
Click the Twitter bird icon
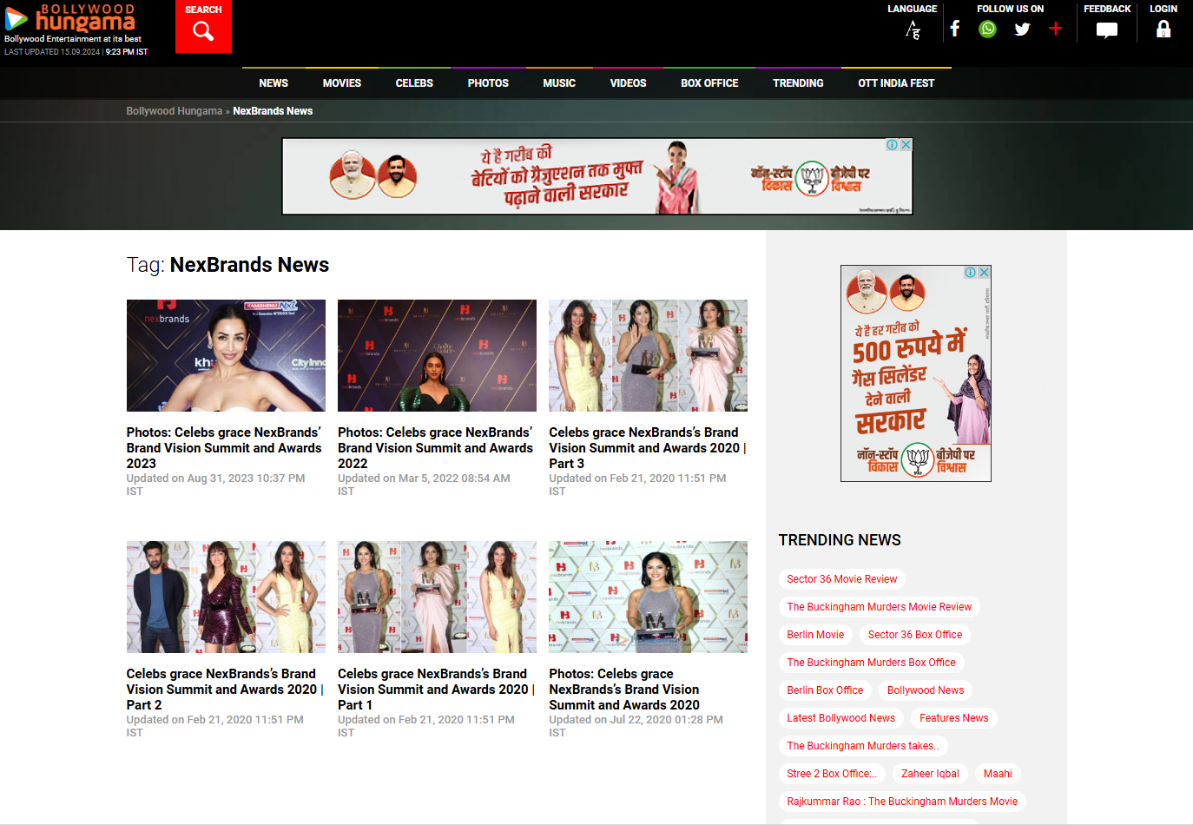[x=1022, y=30]
